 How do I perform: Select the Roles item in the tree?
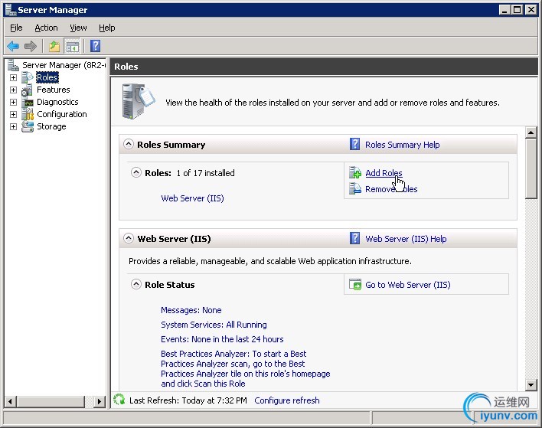click(x=47, y=77)
